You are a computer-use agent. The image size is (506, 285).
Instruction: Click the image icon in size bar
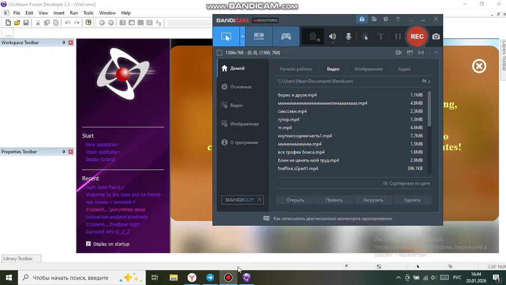click(x=410, y=53)
